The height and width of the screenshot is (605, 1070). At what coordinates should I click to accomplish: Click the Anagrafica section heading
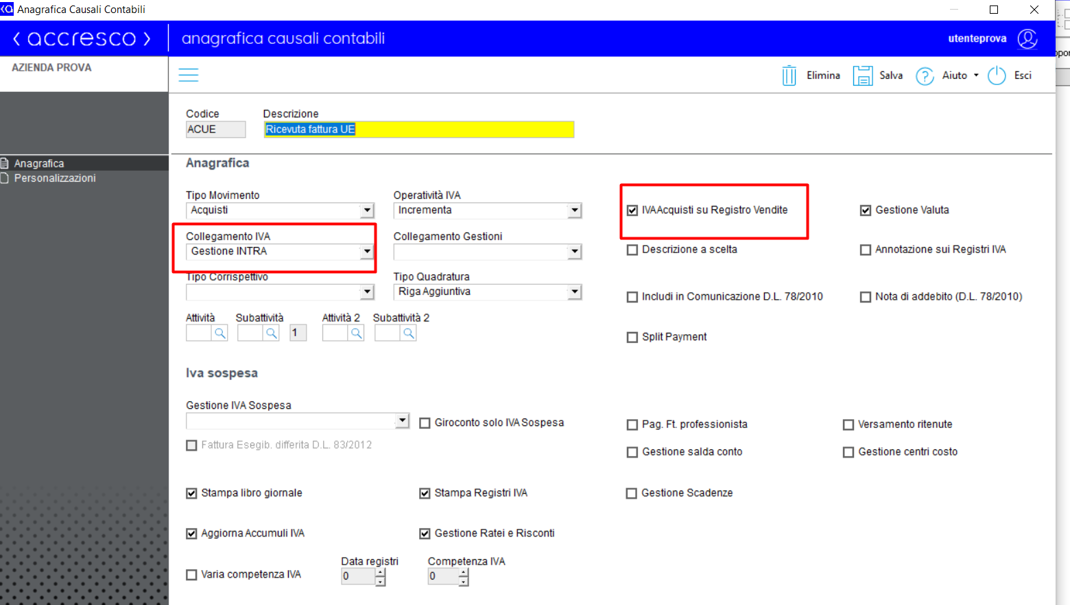[217, 163]
